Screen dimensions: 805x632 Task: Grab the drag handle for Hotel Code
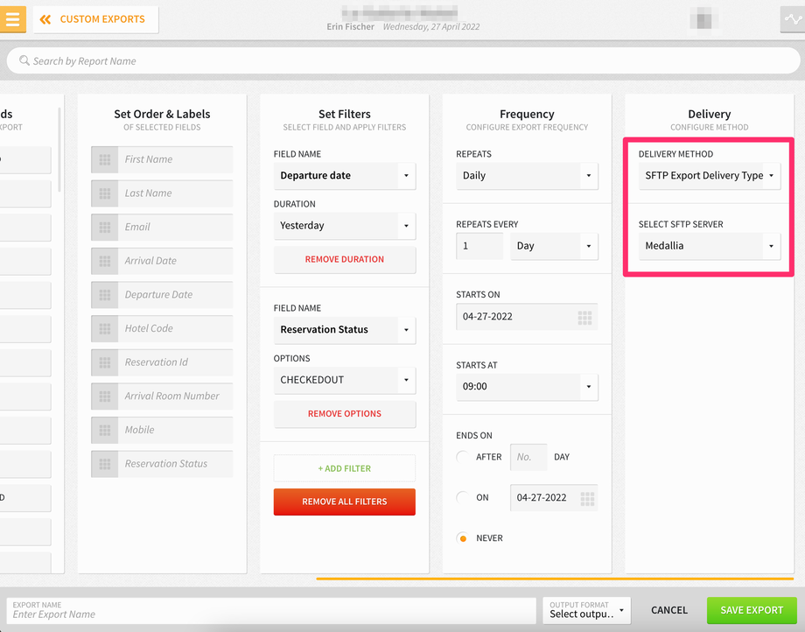point(105,328)
